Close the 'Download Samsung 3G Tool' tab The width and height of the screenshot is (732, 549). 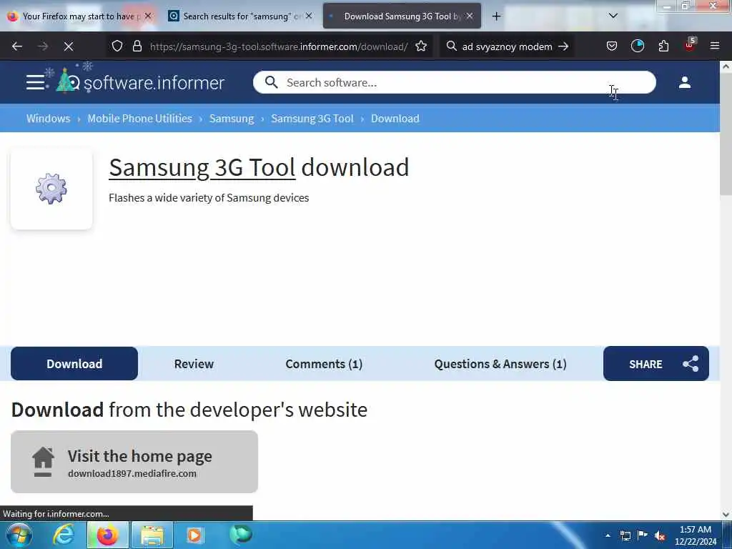[470, 16]
